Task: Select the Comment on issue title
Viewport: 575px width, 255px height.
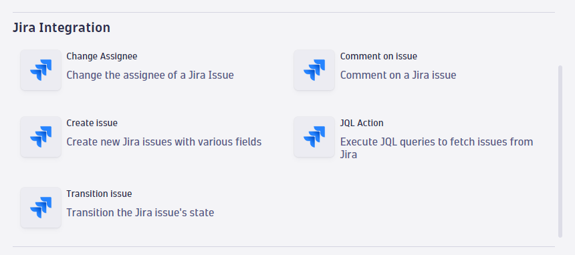Action: 378,57
